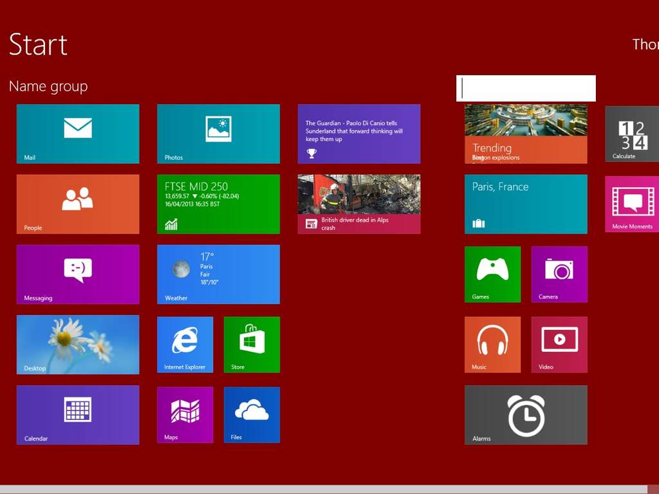Open the Store tile
The image size is (659, 494).
tap(252, 345)
